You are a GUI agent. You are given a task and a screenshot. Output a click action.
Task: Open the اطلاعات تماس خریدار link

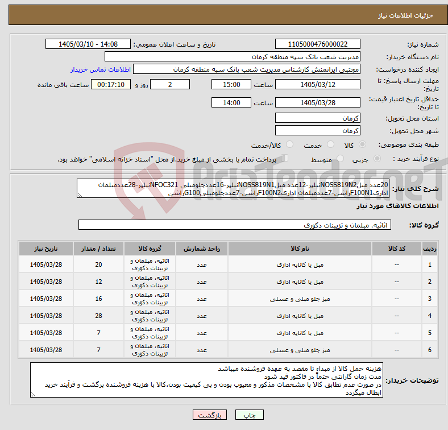coord(101,69)
